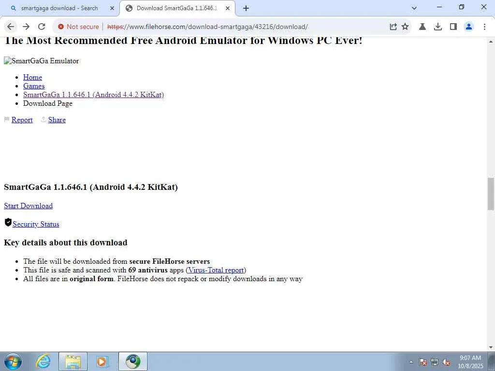Open the Virus-Total report link
495x371 pixels.
(216, 270)
